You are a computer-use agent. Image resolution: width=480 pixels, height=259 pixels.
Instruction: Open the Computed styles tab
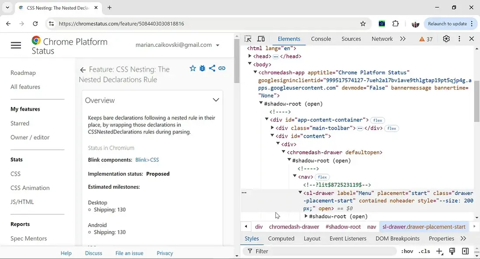tap(281, 238)
